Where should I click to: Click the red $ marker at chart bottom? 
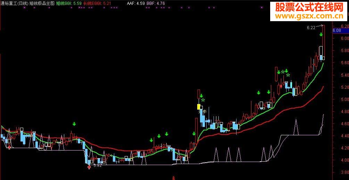coord(174,178)
